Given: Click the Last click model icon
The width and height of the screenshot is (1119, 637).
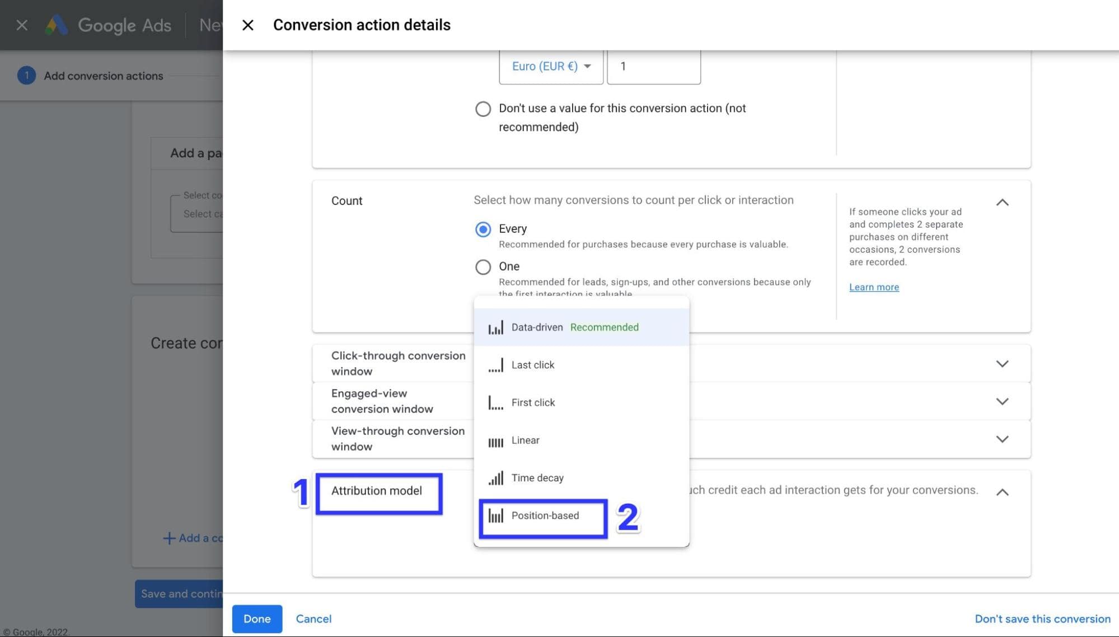Looking at the screenshot, I should [495, 366].
